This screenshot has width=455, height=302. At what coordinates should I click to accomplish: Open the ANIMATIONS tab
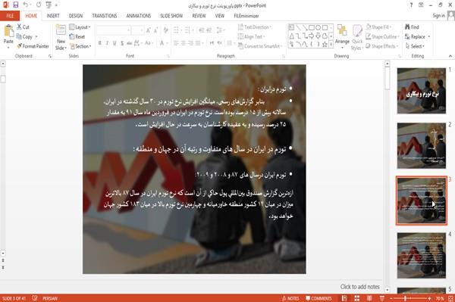[x=139, y=16]
